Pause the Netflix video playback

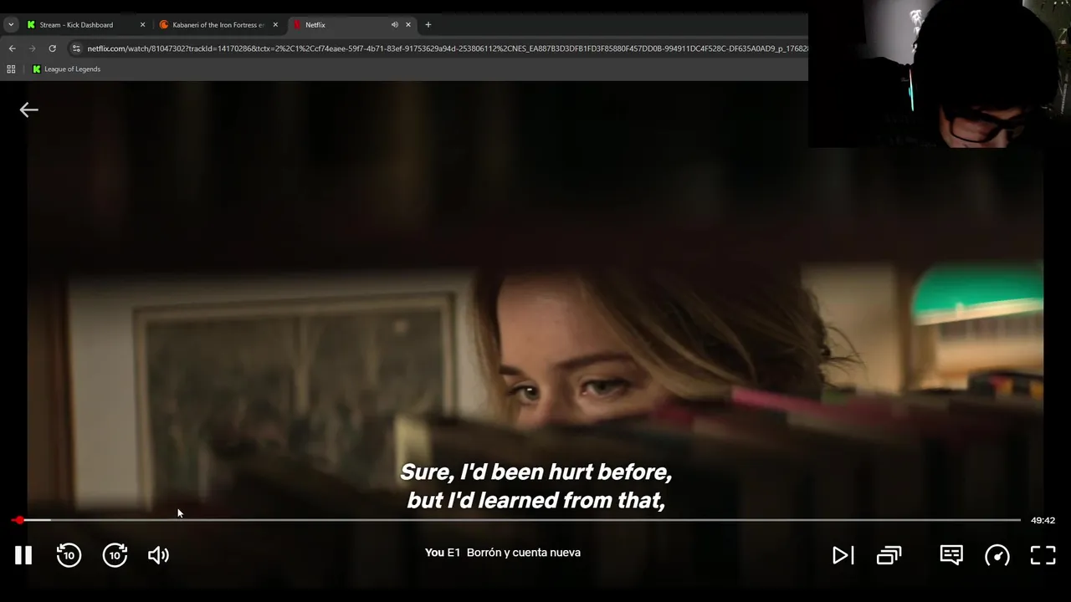23,555
